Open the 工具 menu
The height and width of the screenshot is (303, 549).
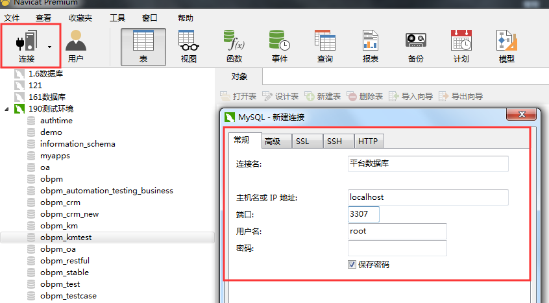tap(117, 18)
